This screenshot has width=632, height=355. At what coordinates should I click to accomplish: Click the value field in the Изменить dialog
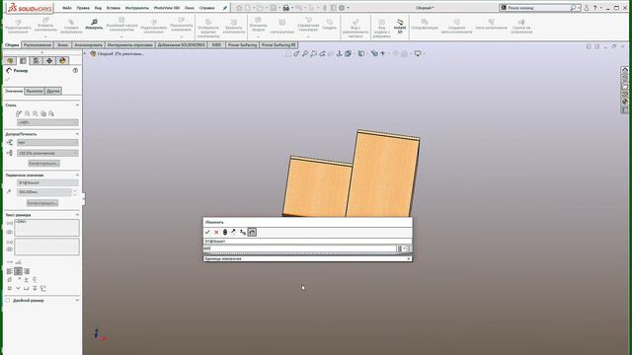(x=300, y=248)
